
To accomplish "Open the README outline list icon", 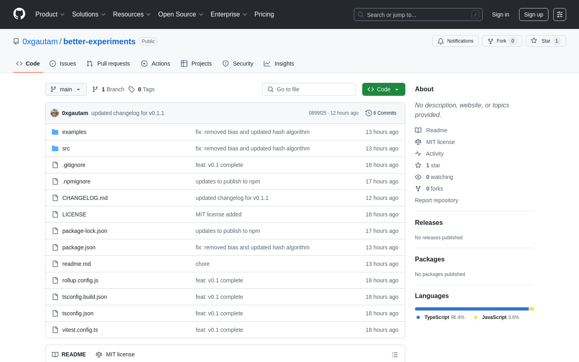I will (x=395, y=355).
